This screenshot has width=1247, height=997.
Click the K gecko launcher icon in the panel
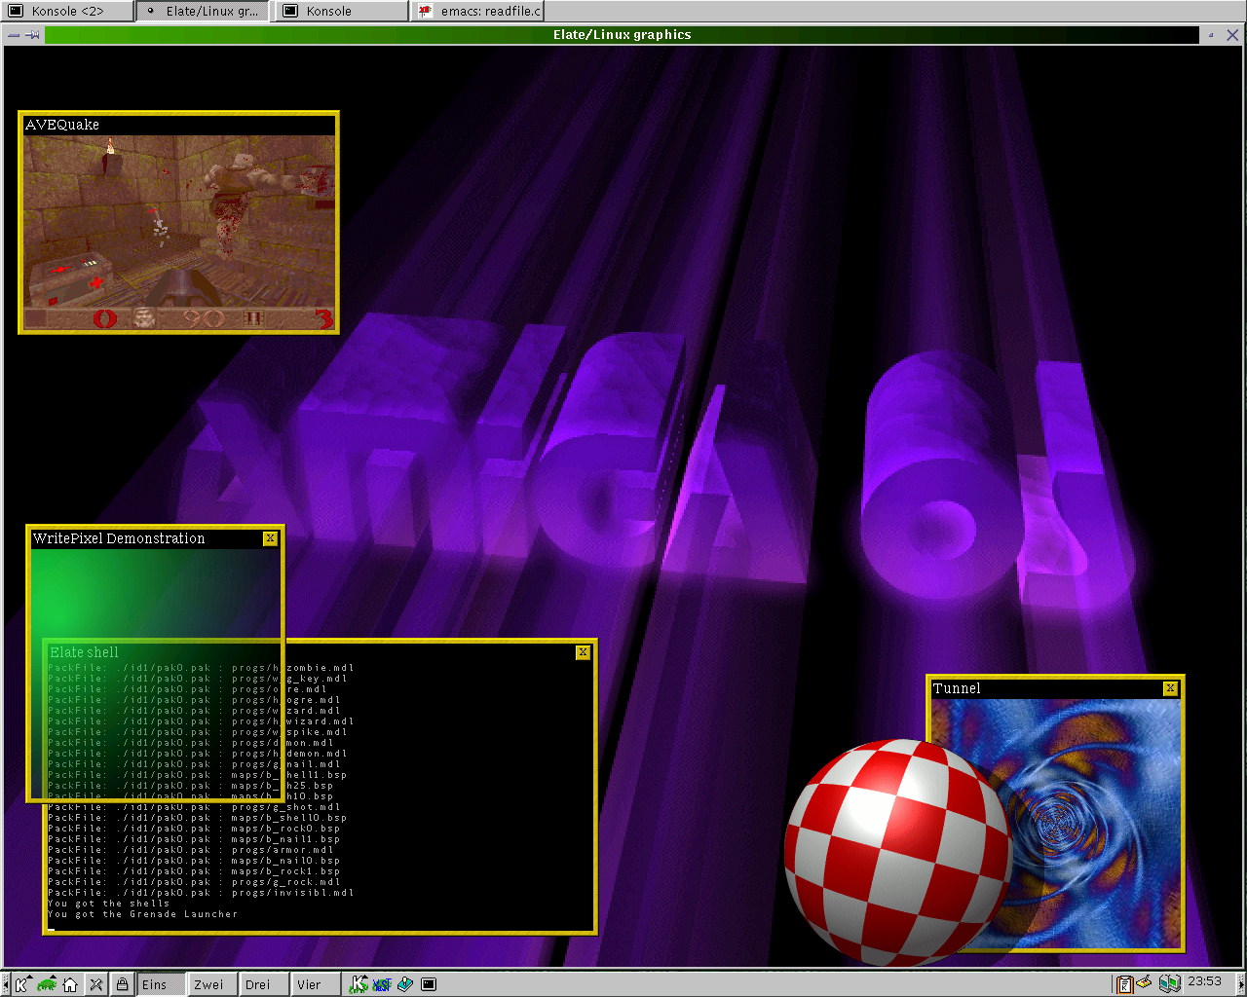(x=359, y=984)
